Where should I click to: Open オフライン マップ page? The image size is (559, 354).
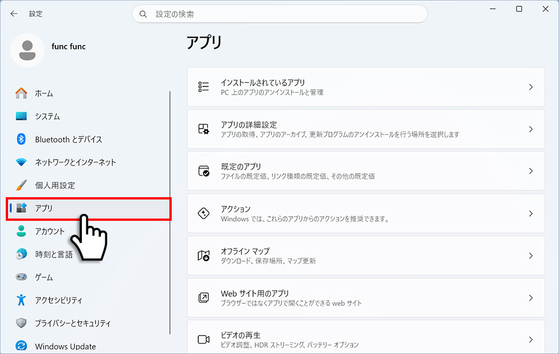pyautogui.click(x=366, y=255)
